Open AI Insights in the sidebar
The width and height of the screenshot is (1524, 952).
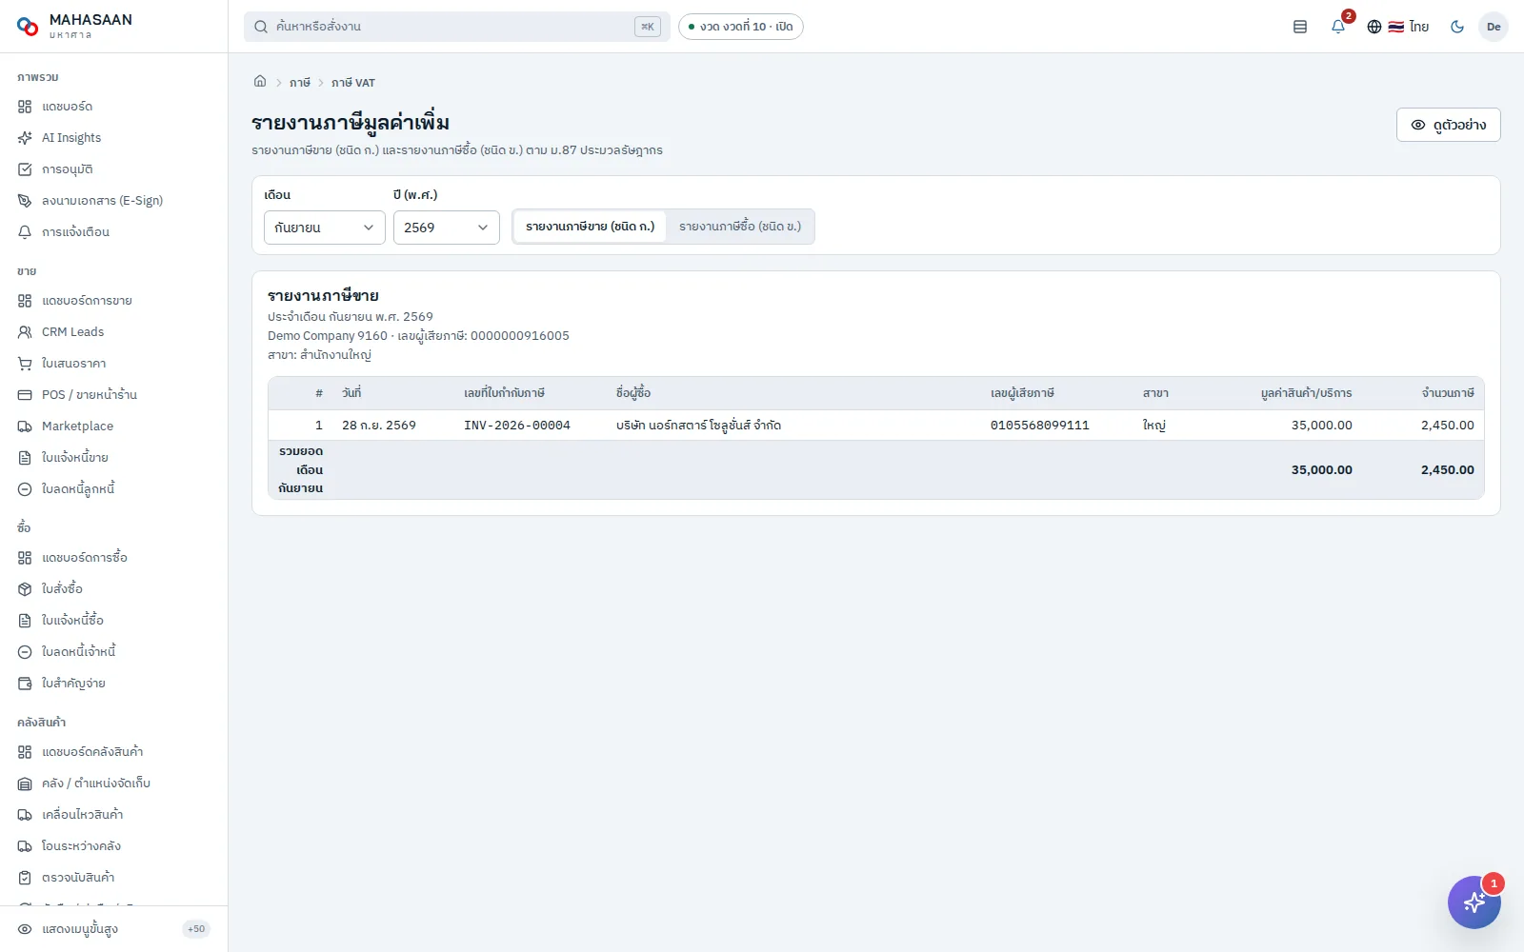[x=114, y=138]
